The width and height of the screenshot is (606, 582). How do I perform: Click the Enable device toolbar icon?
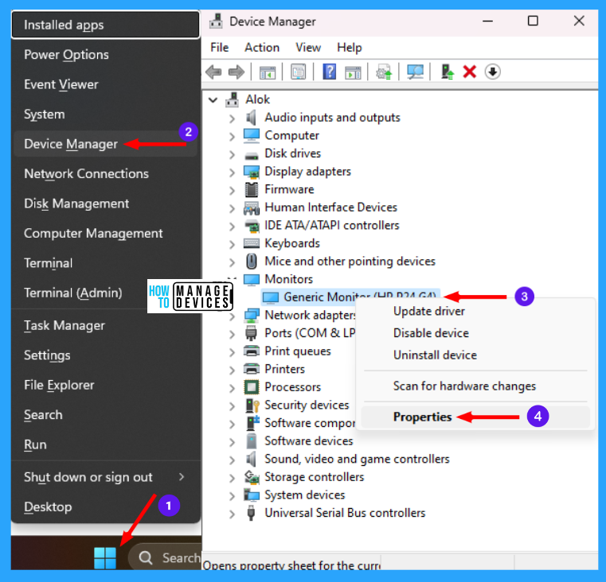(x=448, y=72)
